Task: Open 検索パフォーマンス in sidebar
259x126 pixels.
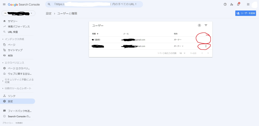Action: 19,27
